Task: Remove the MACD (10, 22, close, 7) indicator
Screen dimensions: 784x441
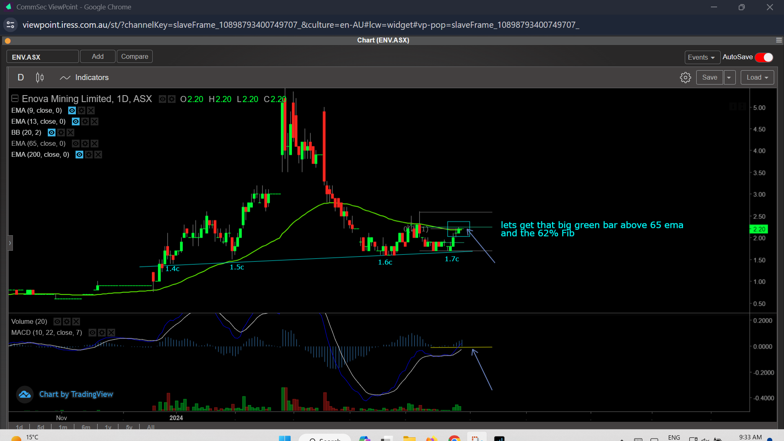Action: coord(111,332)
